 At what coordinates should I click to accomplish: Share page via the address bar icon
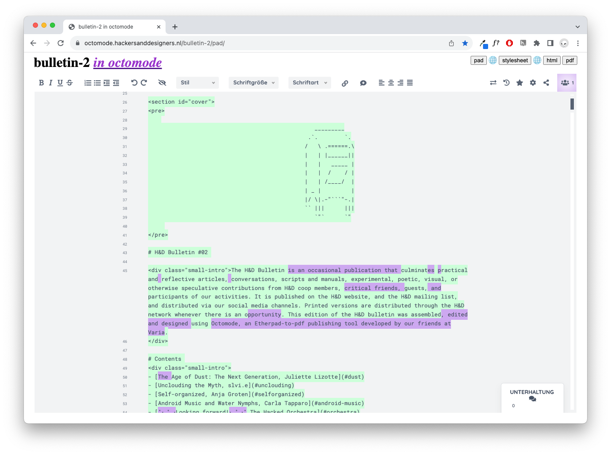click(451, 43)
